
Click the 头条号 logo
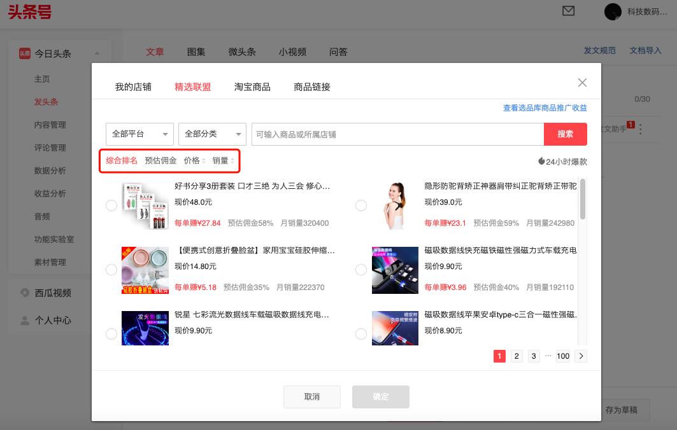point(29,11)
